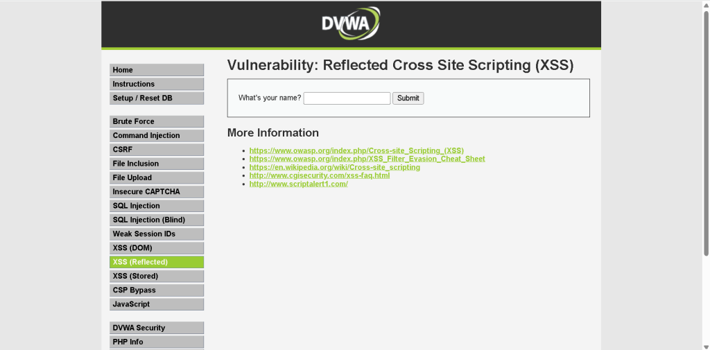The width and height of the screenshot is (710, 350).
Task: Click the page's vertical scrollbar thumb
Action: click(x=706, y=132)
